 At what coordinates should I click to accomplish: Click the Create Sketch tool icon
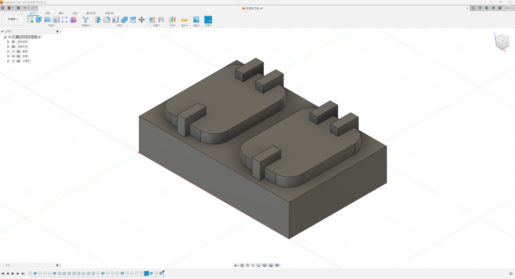30,20
